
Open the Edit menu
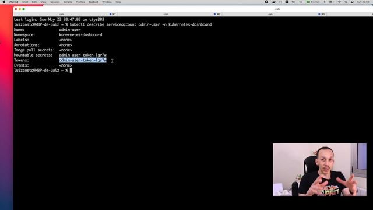point(34,2)
